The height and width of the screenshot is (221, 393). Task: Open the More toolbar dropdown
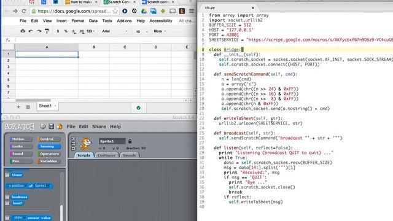(x=160, y=31)
